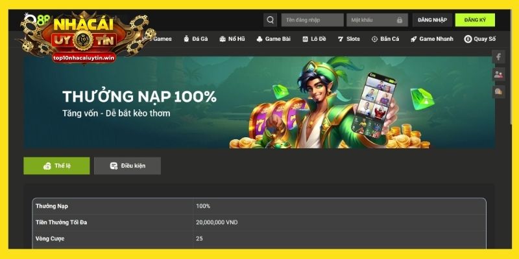Open the Nổ Hũ menu
Screen dimensions: 519x259
tap(232, 39)
